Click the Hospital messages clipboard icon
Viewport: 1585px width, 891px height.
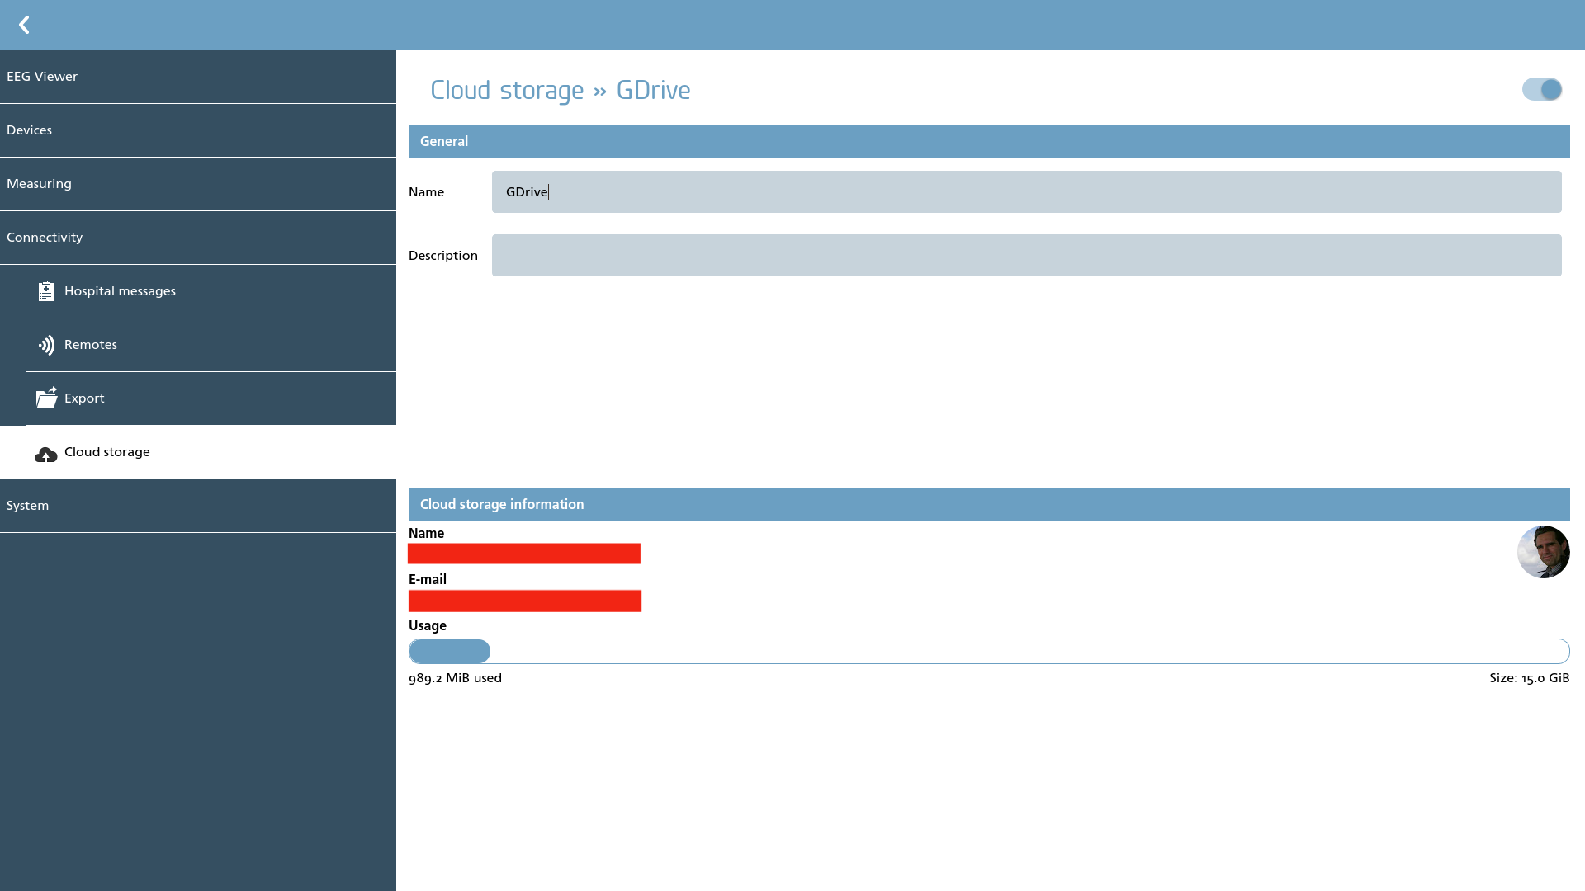(x=46, y=290)
